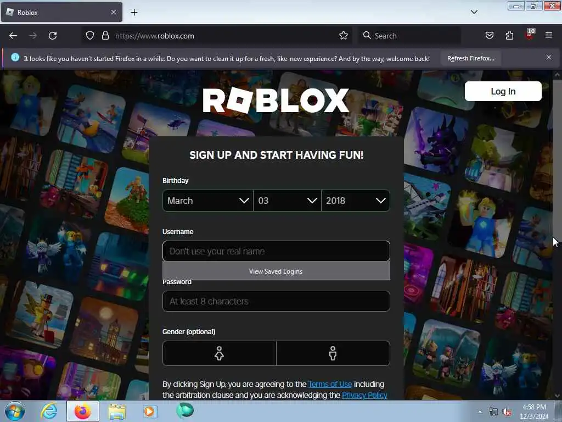Click the Log In button
This screenshot has width=562, height=422.
click(x=503, y=91)
